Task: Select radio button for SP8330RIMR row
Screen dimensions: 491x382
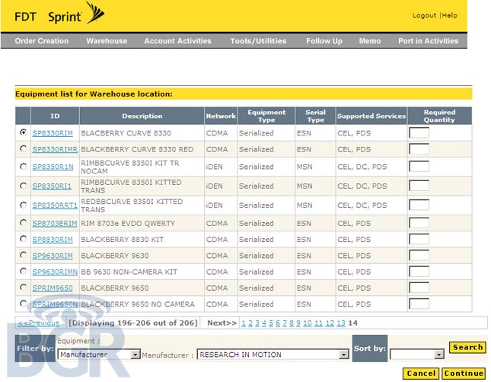Action: click(23, 148)
